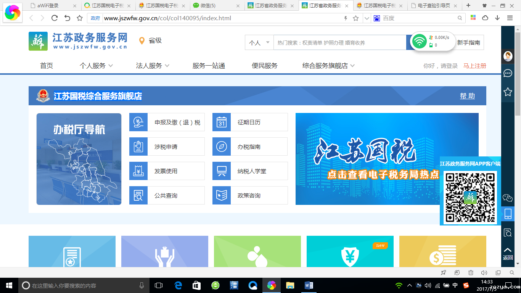Screen dimensions: 521x293
Task: Open the 办税指南 compass icon
Action: (x=222, y=147)
